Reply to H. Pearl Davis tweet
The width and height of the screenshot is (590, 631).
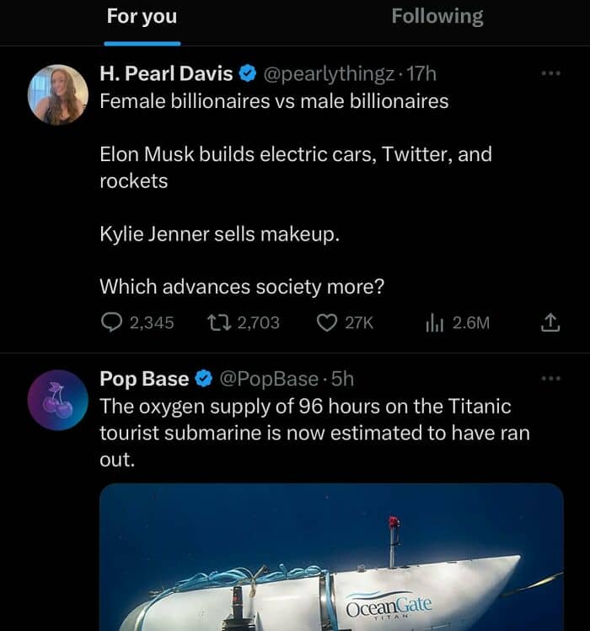(113, 322)
